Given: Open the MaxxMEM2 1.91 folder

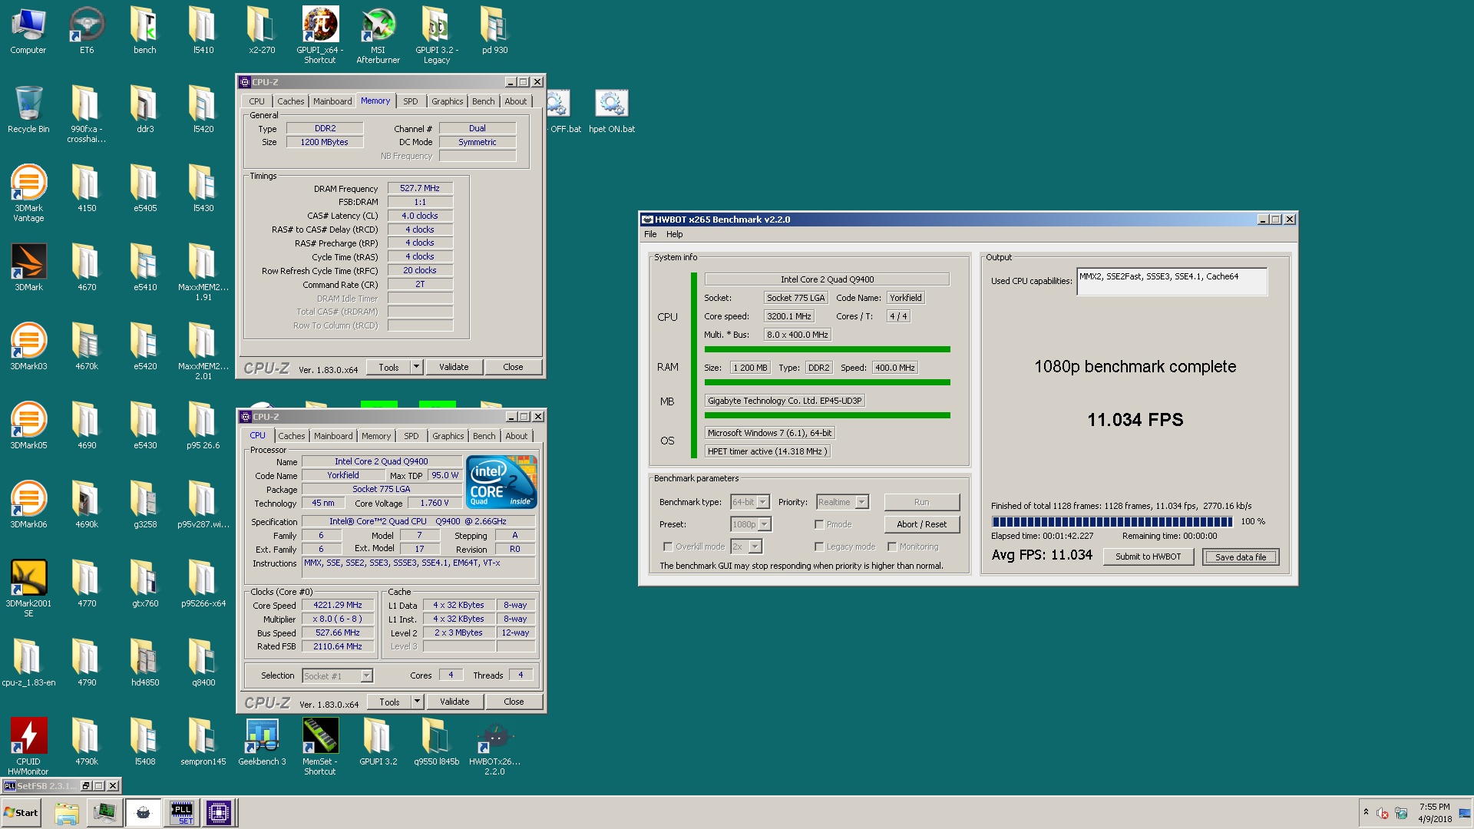Looking at the screenshot, I should click(203, 272).
